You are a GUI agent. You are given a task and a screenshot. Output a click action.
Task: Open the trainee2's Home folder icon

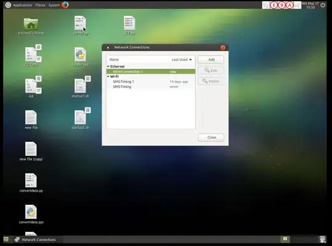[31, 26]
